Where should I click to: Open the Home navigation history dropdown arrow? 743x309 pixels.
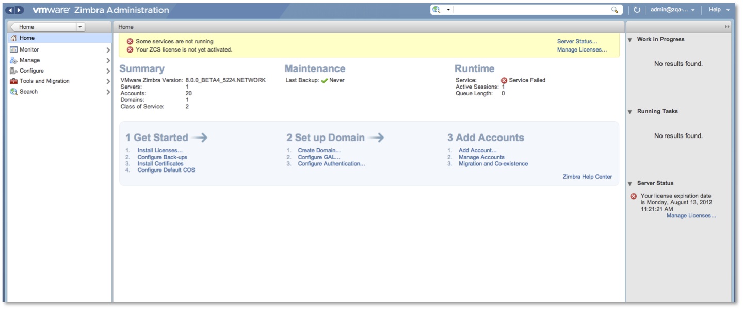point(80,27)
